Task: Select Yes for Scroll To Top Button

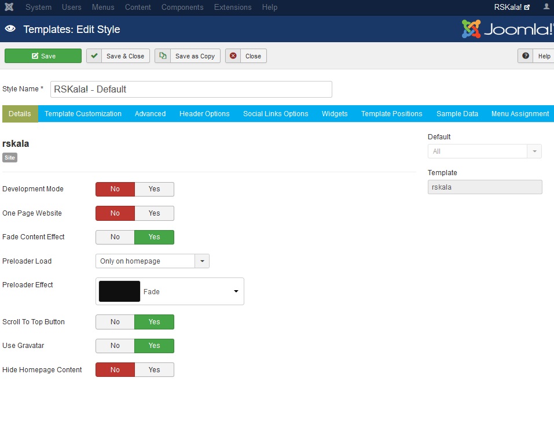Action: click(x=155, y=322)
